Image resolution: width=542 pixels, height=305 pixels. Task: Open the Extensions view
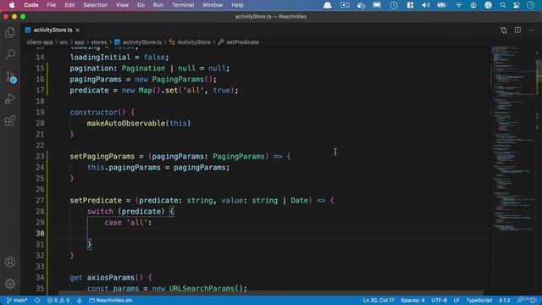10,121
